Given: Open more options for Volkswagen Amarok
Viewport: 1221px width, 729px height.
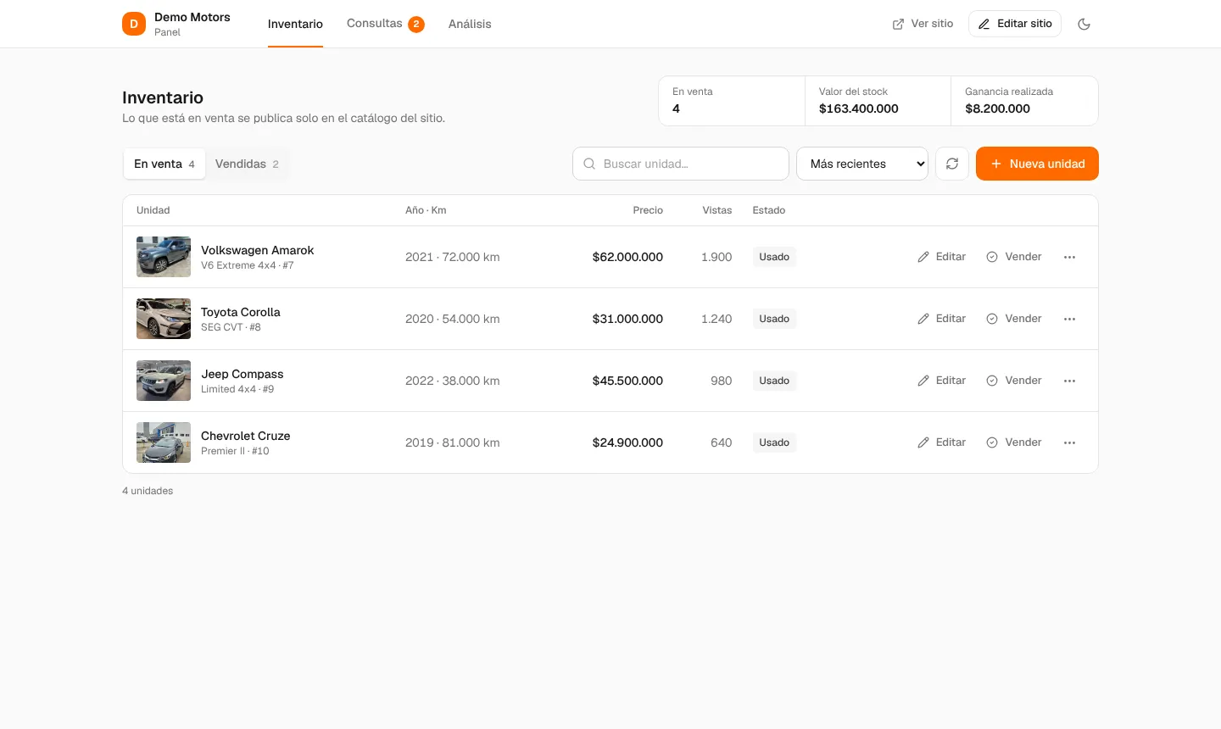Looking at the screenshot, I should pos(1069,257).
